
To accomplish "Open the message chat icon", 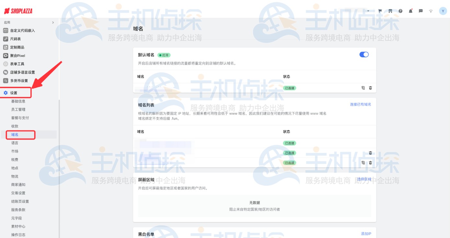I will click(421, 11).
